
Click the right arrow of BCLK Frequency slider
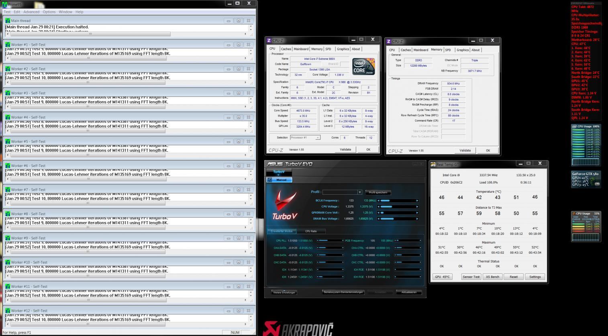(x=417, y=201)
